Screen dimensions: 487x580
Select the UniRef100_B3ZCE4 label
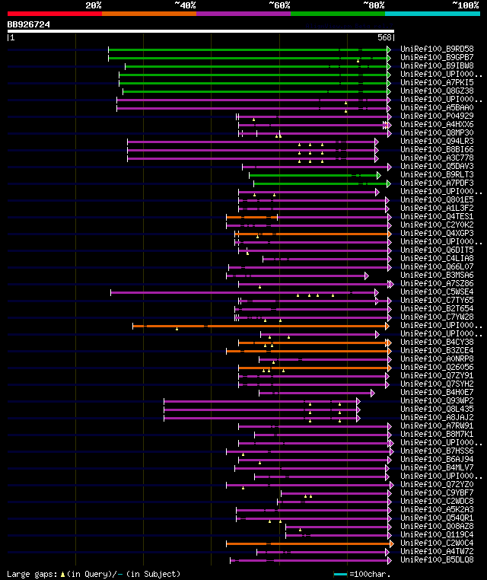click(437, 351)
